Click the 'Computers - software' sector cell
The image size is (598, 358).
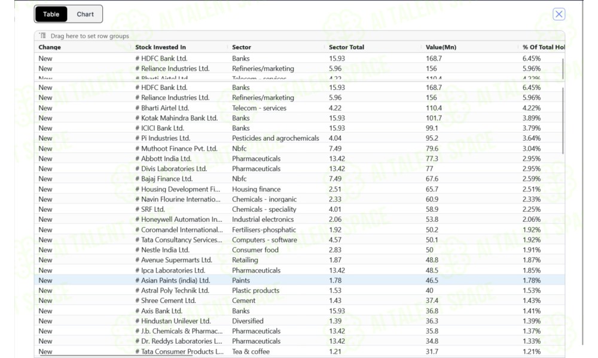point(264,240)
